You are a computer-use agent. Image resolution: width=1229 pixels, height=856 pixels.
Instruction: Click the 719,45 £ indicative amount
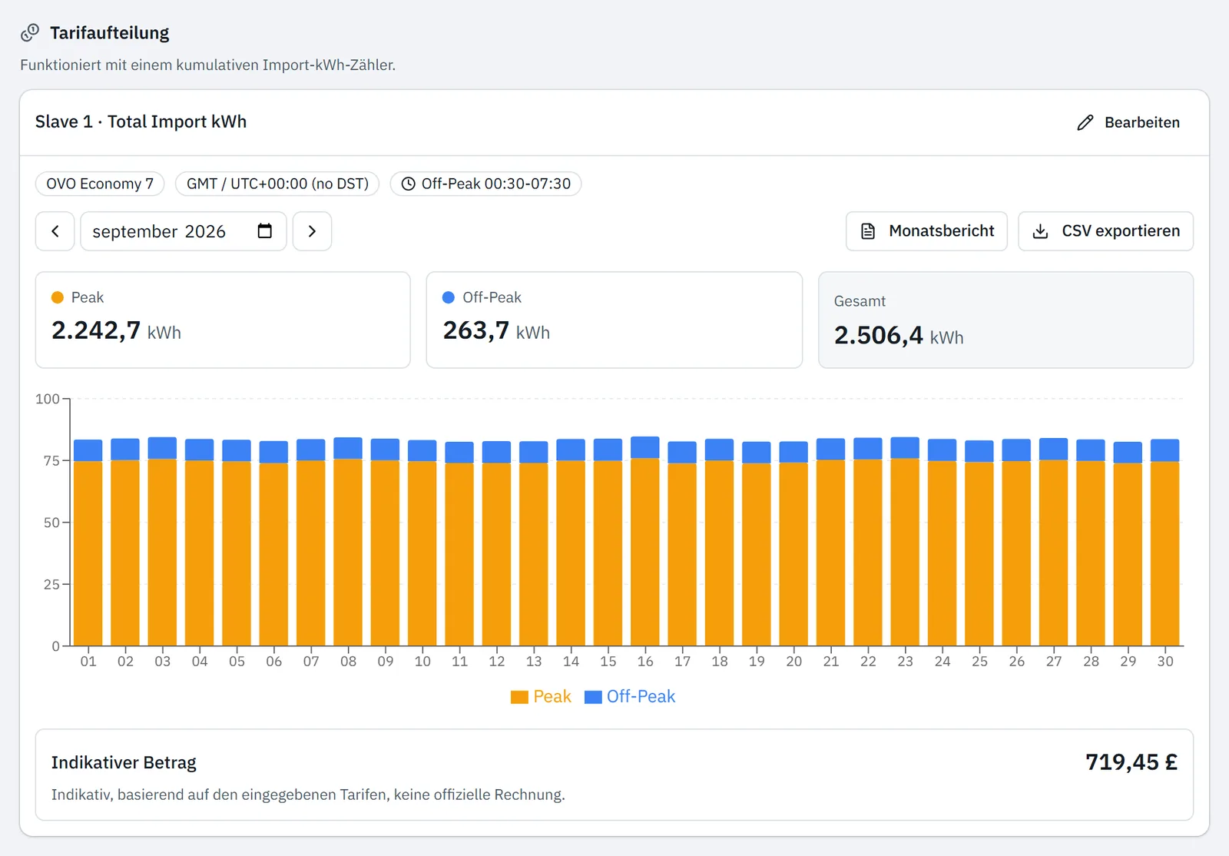[x=1131, y=762]
